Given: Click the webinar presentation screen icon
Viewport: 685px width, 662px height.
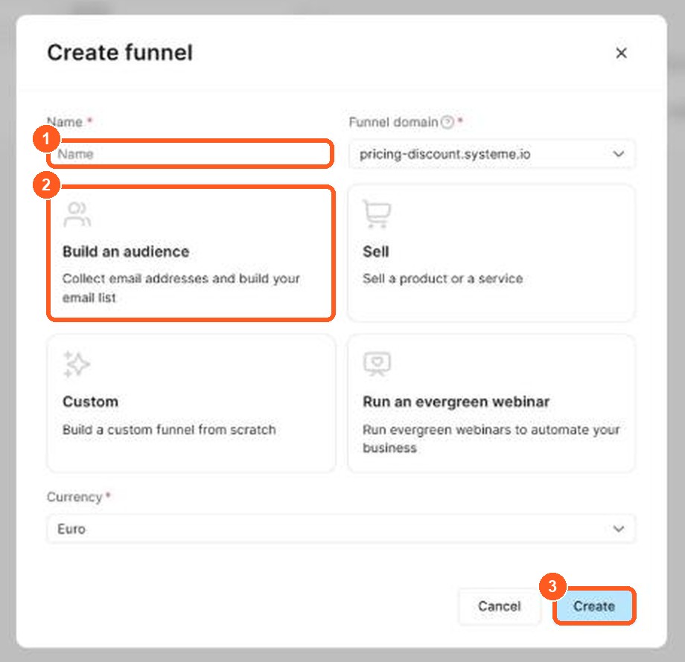Looking at the screenshot, I should pos(377,364).
